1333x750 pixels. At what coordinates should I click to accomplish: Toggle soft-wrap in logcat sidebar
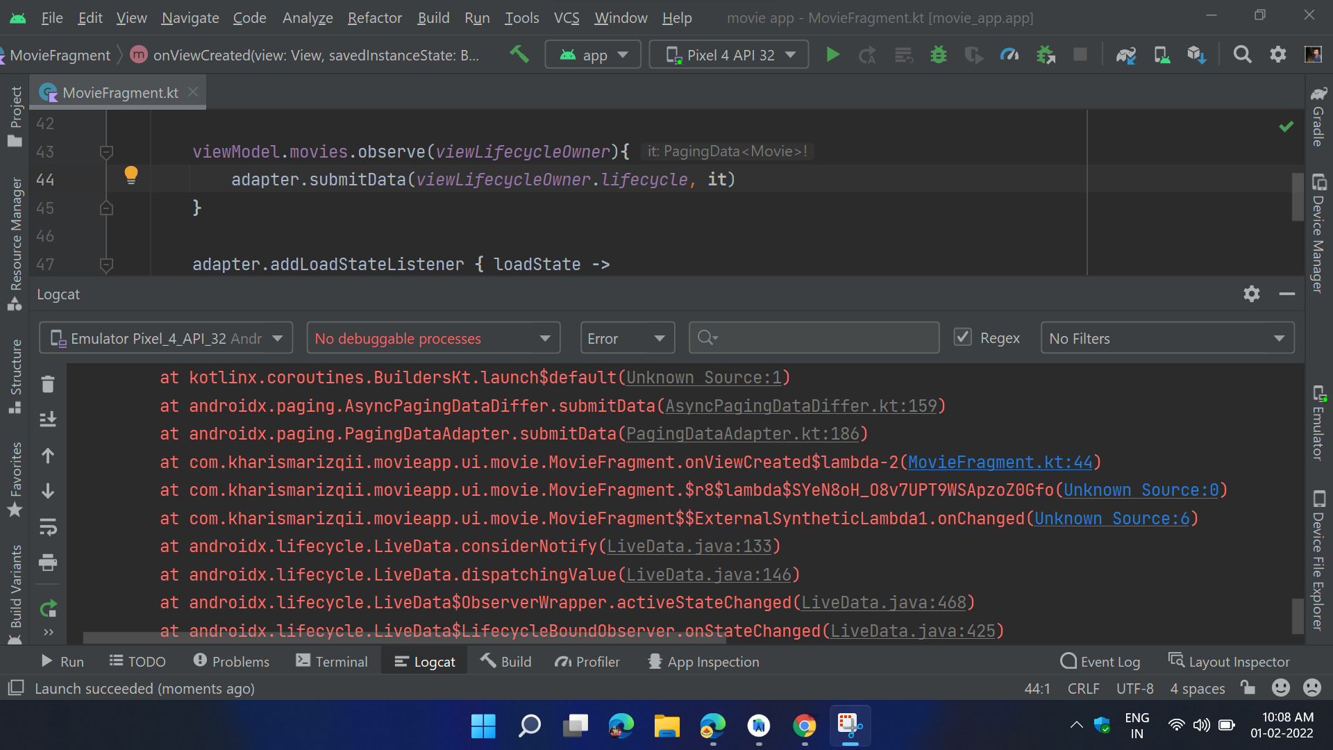click(x=48, y=526)
